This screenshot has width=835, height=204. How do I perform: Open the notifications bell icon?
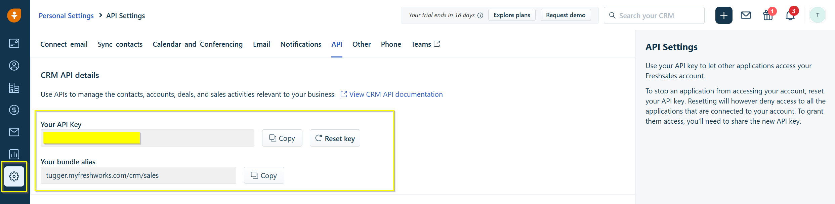tap(790, 15)
